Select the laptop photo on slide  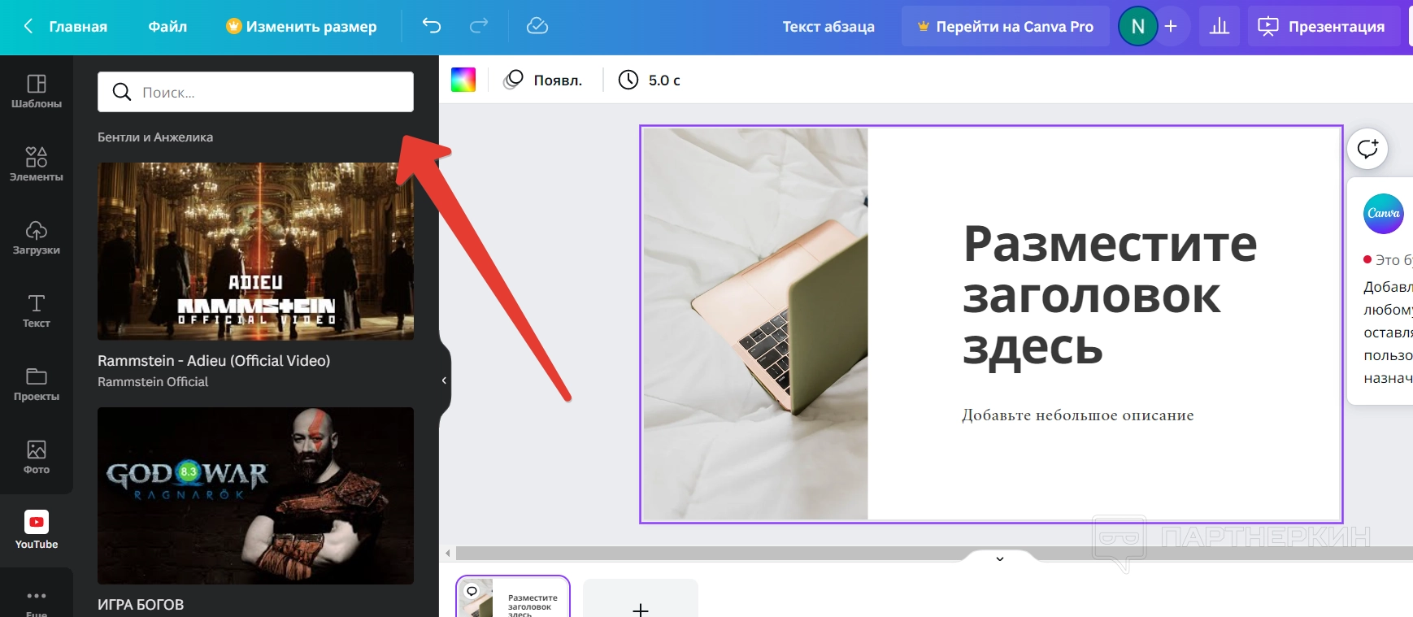[755, 324]
